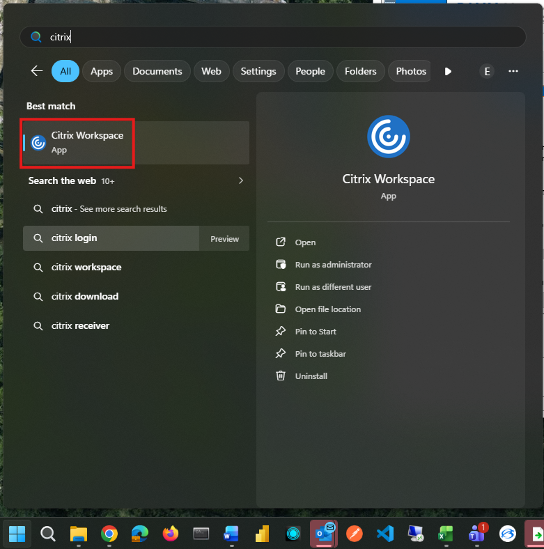
Task: Open Google Chrome from the taskbar
Action: coord(109,534)
